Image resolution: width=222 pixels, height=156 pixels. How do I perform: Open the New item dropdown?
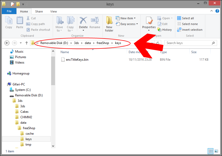pos(125,18)
